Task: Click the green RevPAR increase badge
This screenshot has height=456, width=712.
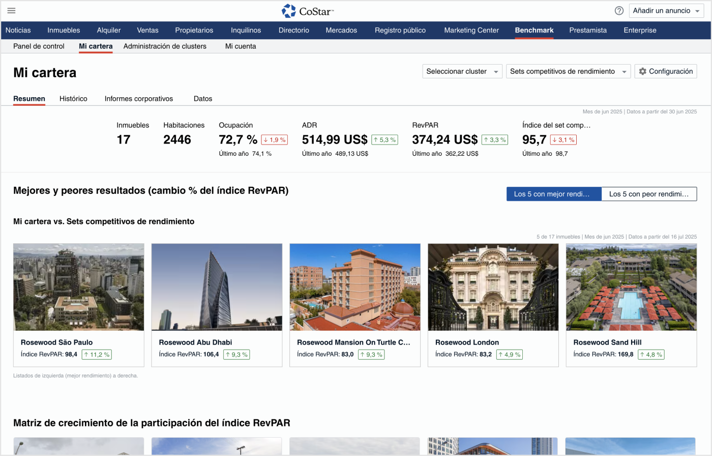Action: point(494,139)
